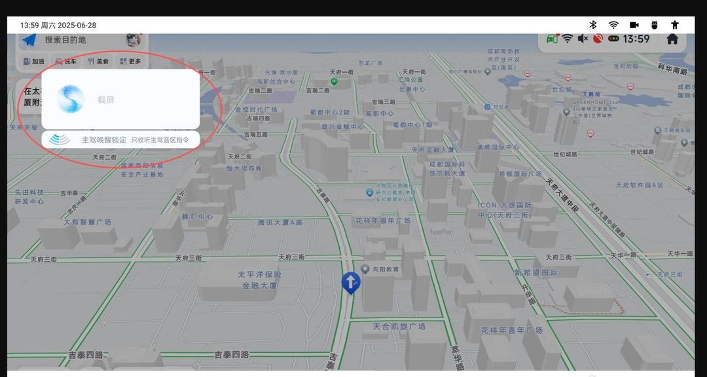The height and width of the screenshot is (377, 707).
Task: Tap the red satellite signal icon
Action: (x=598, y=39)
